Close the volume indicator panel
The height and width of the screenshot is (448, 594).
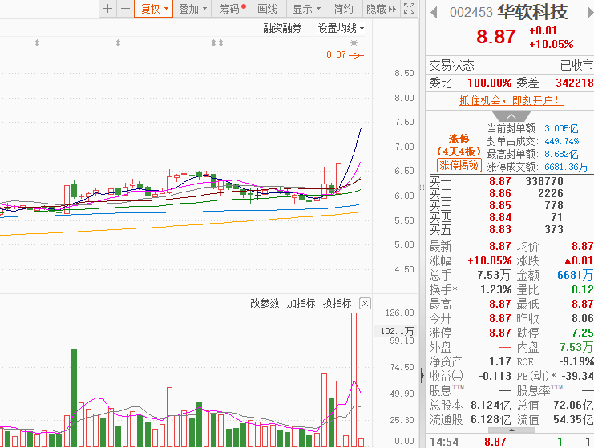[x=365, y=303]
